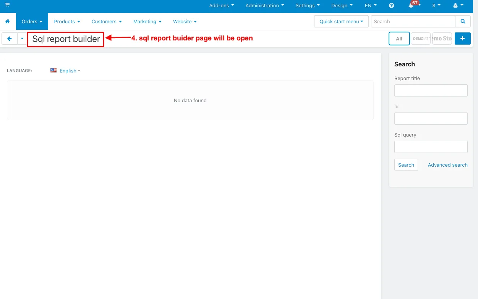Image resolution: width=478 pixels, height=299 pixels.
Task: Open the Advanced search link
Action: (x=448, y=165)
